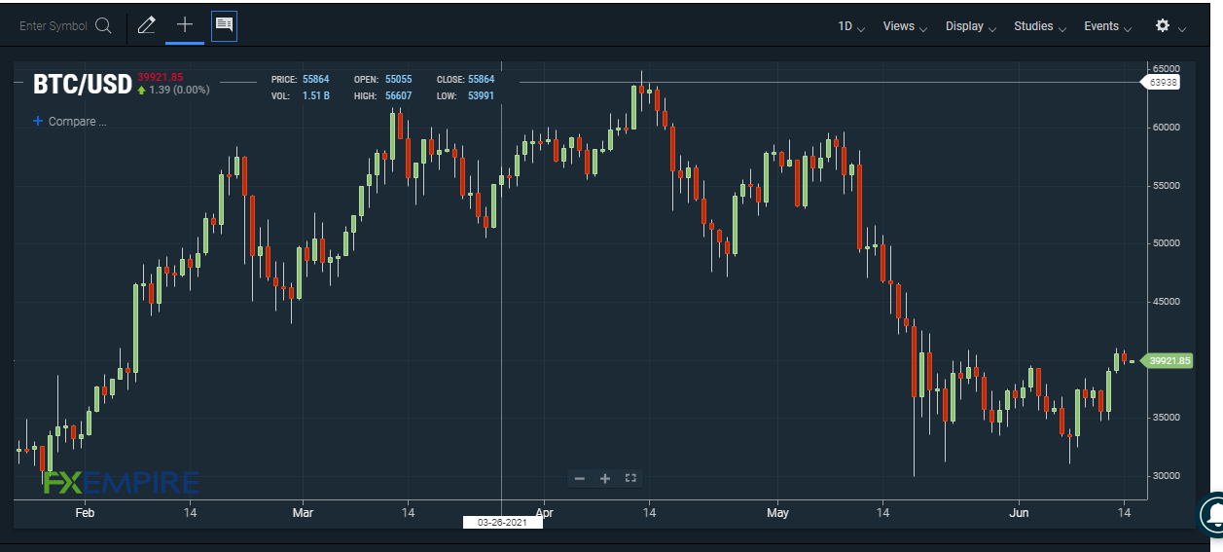Open the Events menu
The image size is (1223, 552).
(x=1107, y=26)
